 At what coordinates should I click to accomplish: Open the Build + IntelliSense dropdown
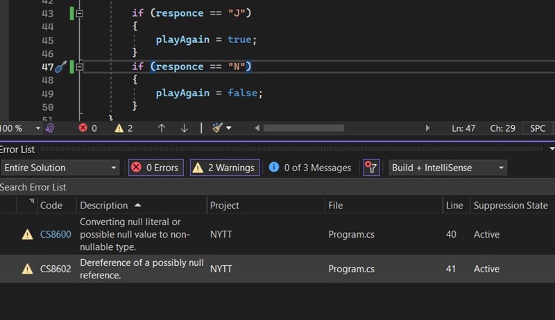447,168
